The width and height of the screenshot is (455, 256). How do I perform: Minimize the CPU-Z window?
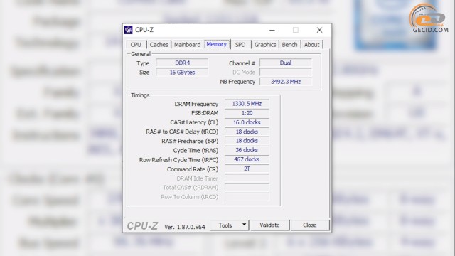(x=272, y=30)
